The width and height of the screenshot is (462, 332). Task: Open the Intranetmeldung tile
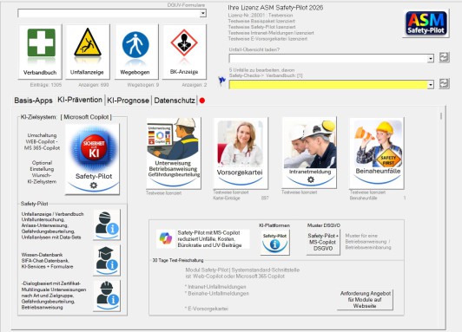pyautogui.click(x=309, y=153)
